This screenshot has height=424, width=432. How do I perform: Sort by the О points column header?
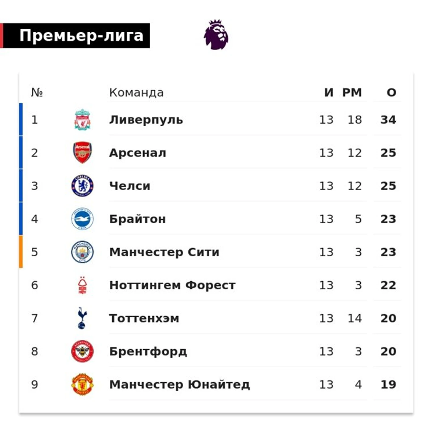[391, 93]
